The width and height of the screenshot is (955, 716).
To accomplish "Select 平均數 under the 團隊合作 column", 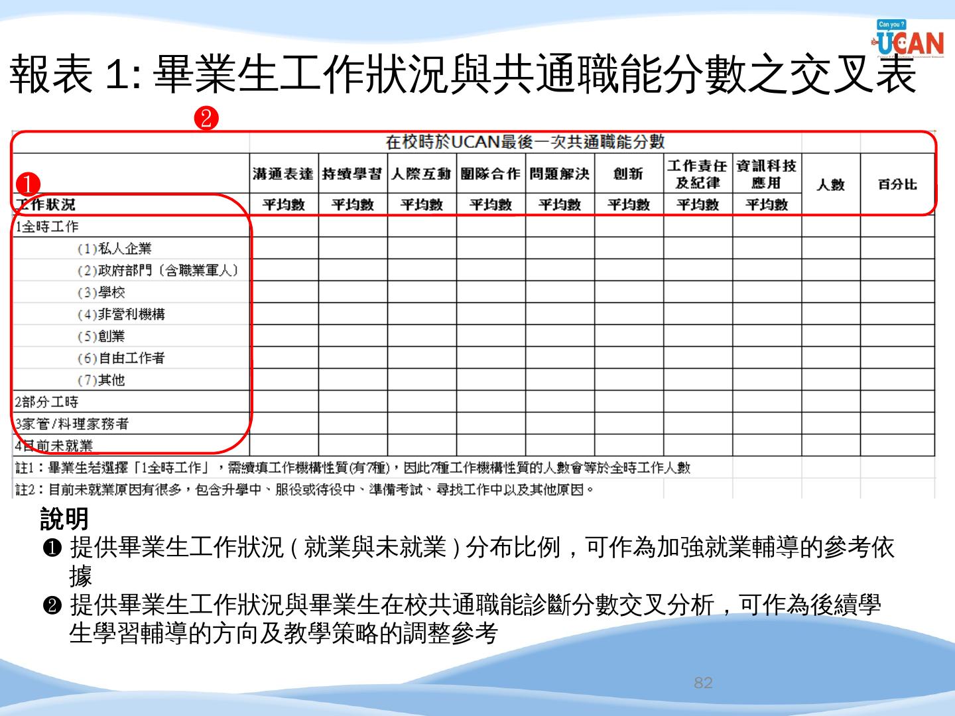I will (x=491, y=205).
